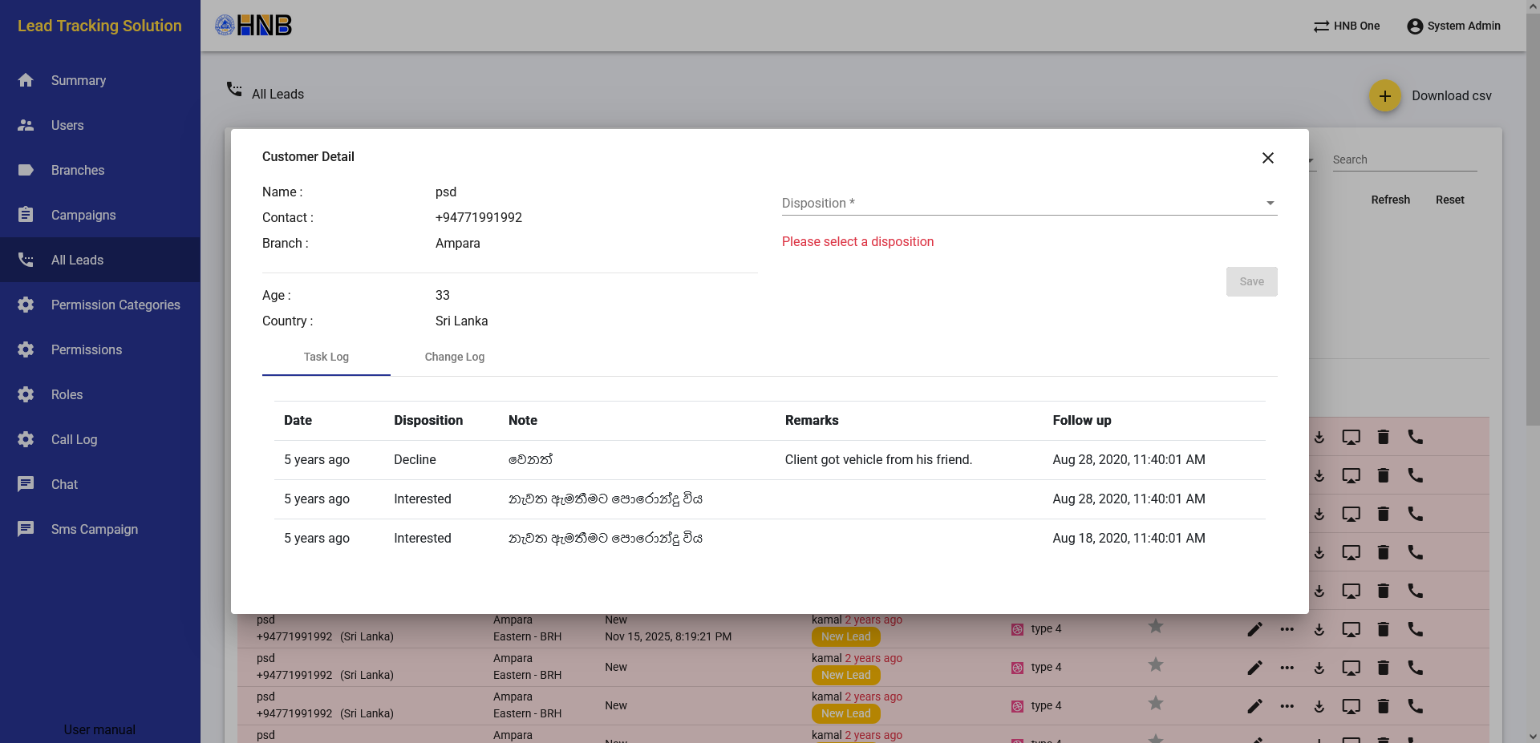The width and height of the screenshot is (1540, 743).
Task: Click into the Search input field
Action: (1404, 160)
